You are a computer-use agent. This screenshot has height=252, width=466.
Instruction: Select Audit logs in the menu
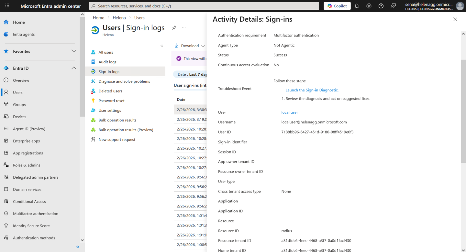pyautogui.click(x=107, y=62)
